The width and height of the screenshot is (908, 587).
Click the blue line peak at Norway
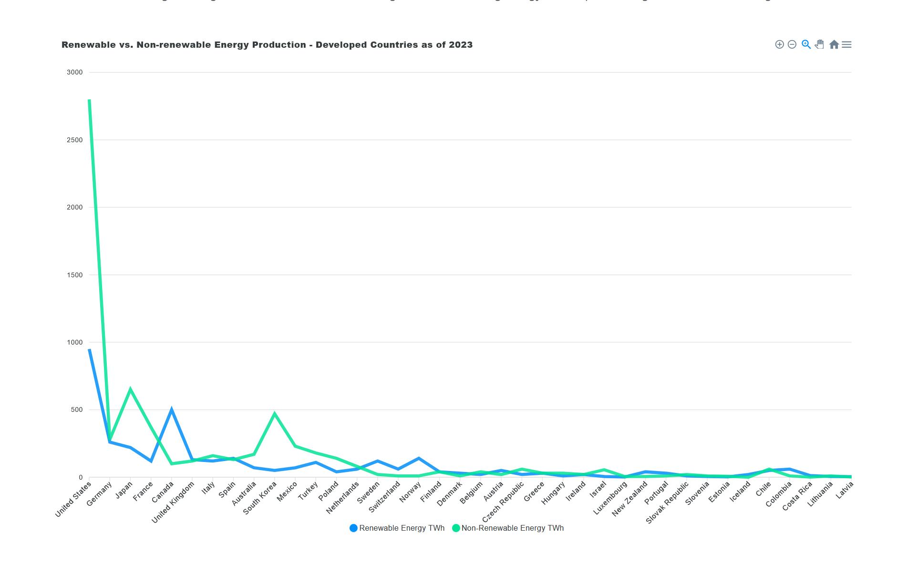tap(419, 459)
